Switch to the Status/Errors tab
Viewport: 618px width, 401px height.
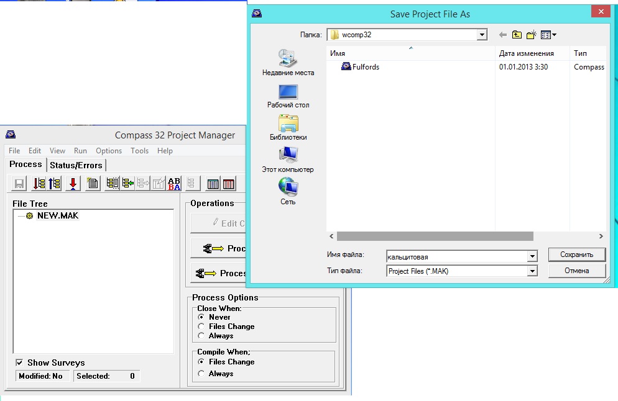(x=76, y=165)
